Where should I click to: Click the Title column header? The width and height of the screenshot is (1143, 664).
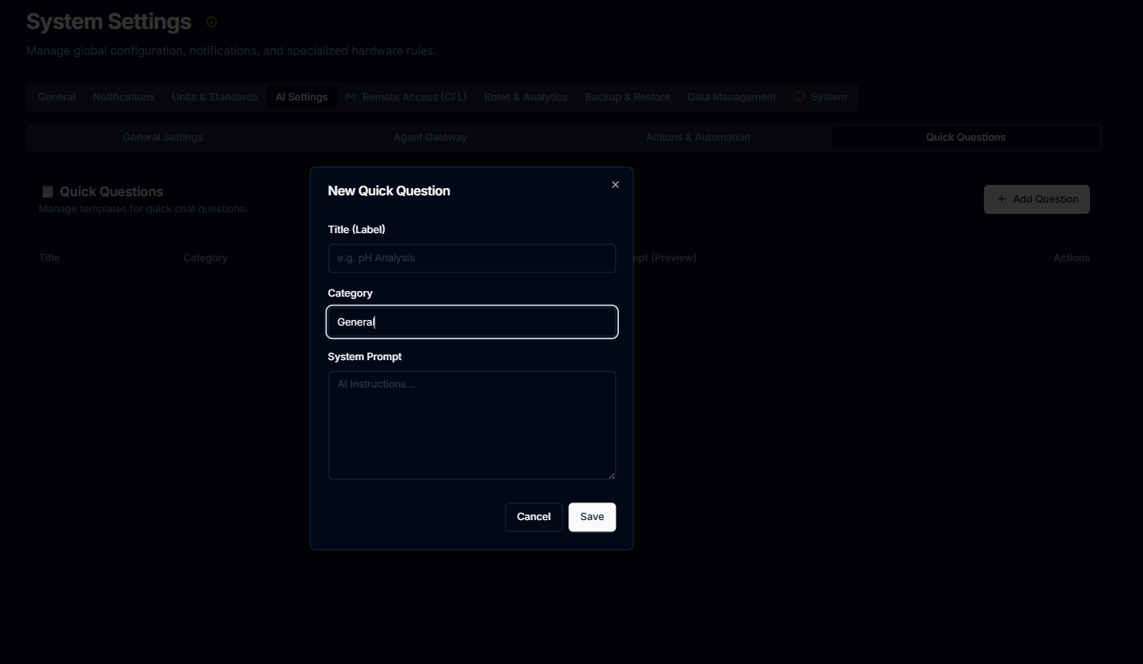pyautogui.click(x=49, y=258)
